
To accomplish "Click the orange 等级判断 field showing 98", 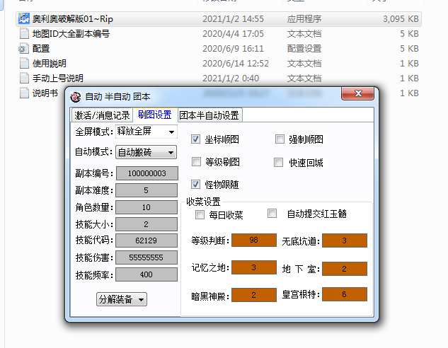I will point(253,241).
